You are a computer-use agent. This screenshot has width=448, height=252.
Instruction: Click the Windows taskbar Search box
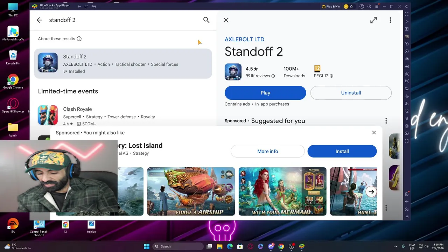pyautogui.click(x=178, y=246)
